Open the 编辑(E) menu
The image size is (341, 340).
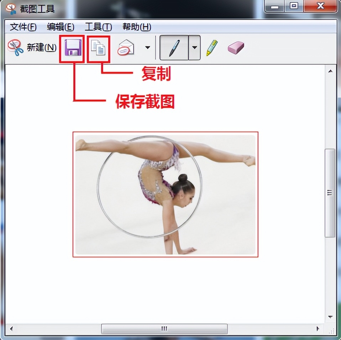pyautogui.click(x=60, y=27)
